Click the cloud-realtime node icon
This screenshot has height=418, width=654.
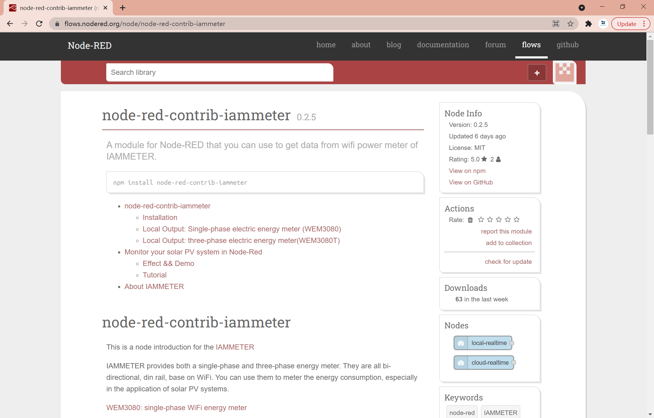(460, 362)
